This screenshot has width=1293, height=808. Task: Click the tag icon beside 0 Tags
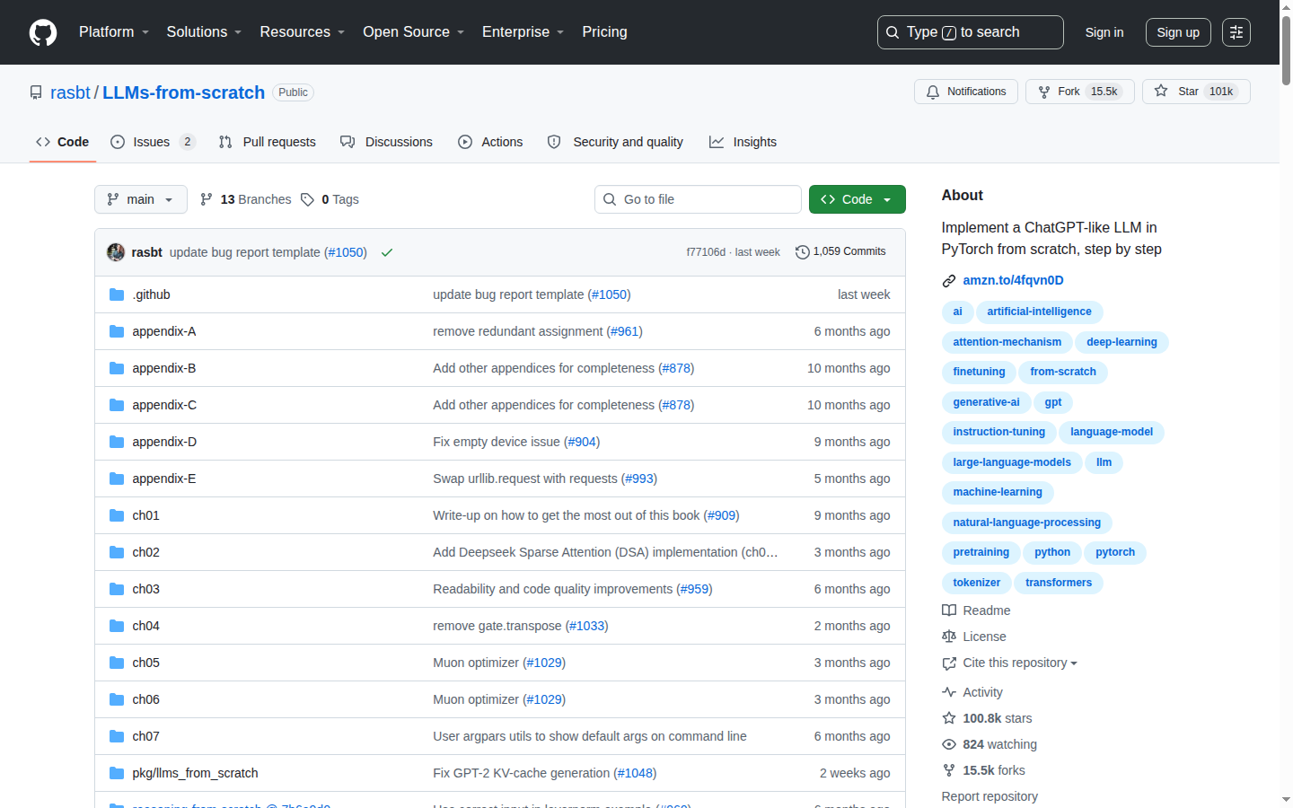[308, 199]
